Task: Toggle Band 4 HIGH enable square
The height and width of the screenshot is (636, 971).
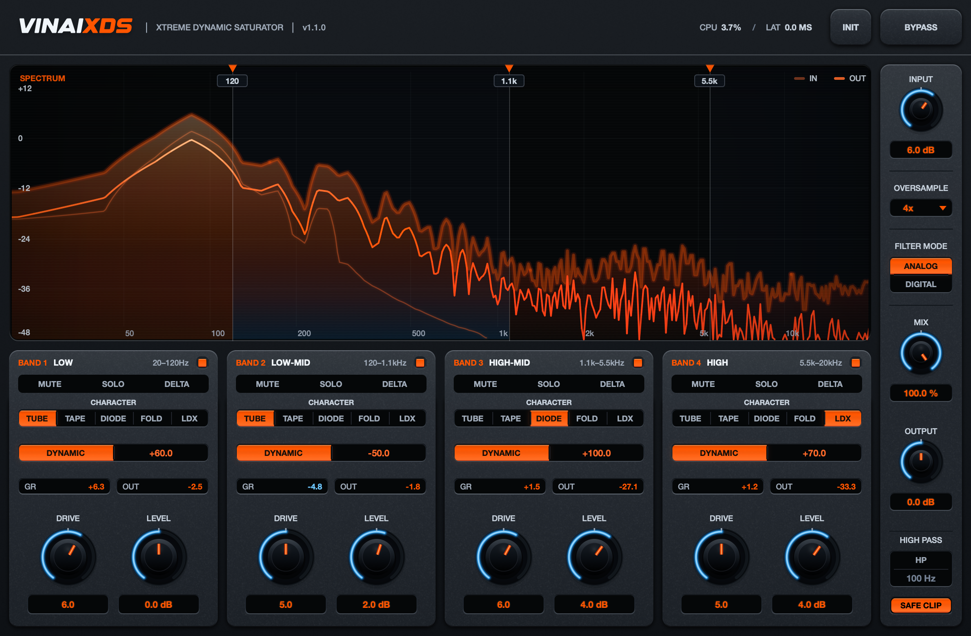Action: (x=856, y=362)
